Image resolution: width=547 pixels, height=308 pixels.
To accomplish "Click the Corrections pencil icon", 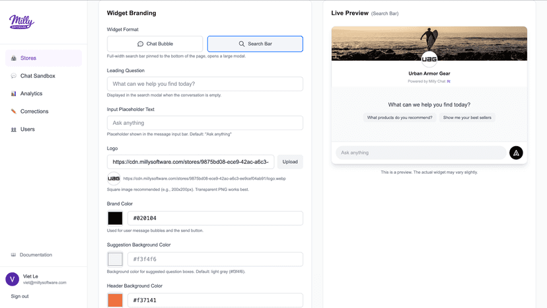I will click(x=14, y=112).
